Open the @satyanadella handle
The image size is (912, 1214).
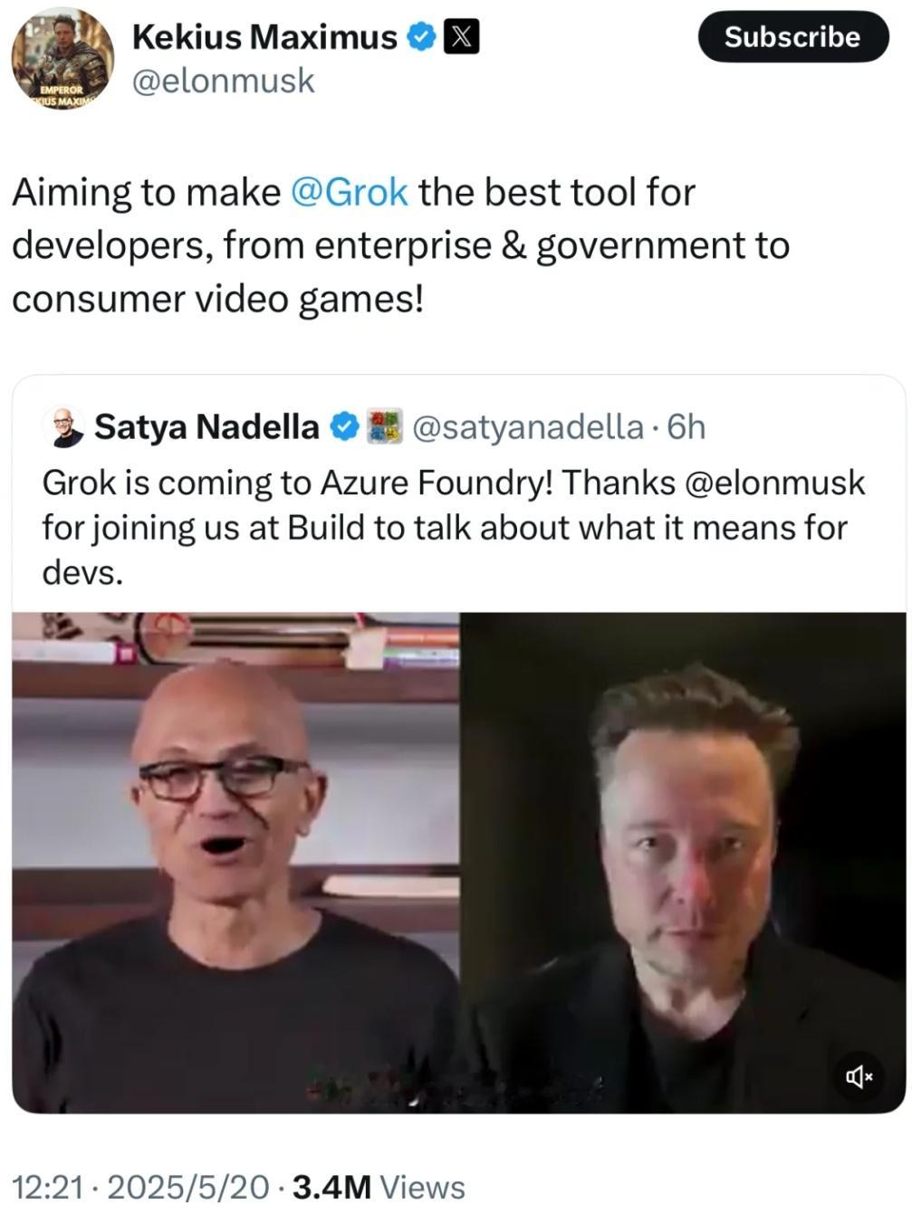(x=527, y=426)
